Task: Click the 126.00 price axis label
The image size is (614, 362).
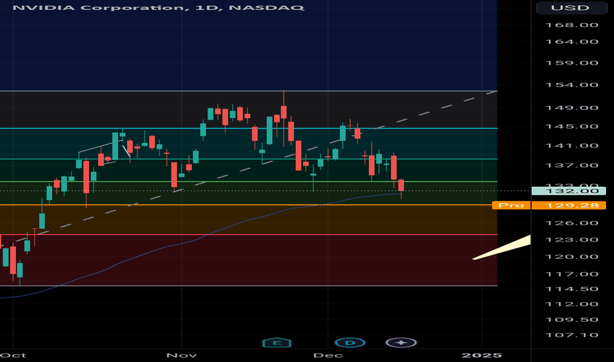Action: (572, 223)
